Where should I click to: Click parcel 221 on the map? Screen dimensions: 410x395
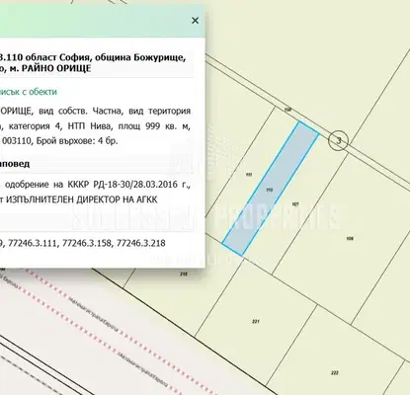(x=256, y=321)
